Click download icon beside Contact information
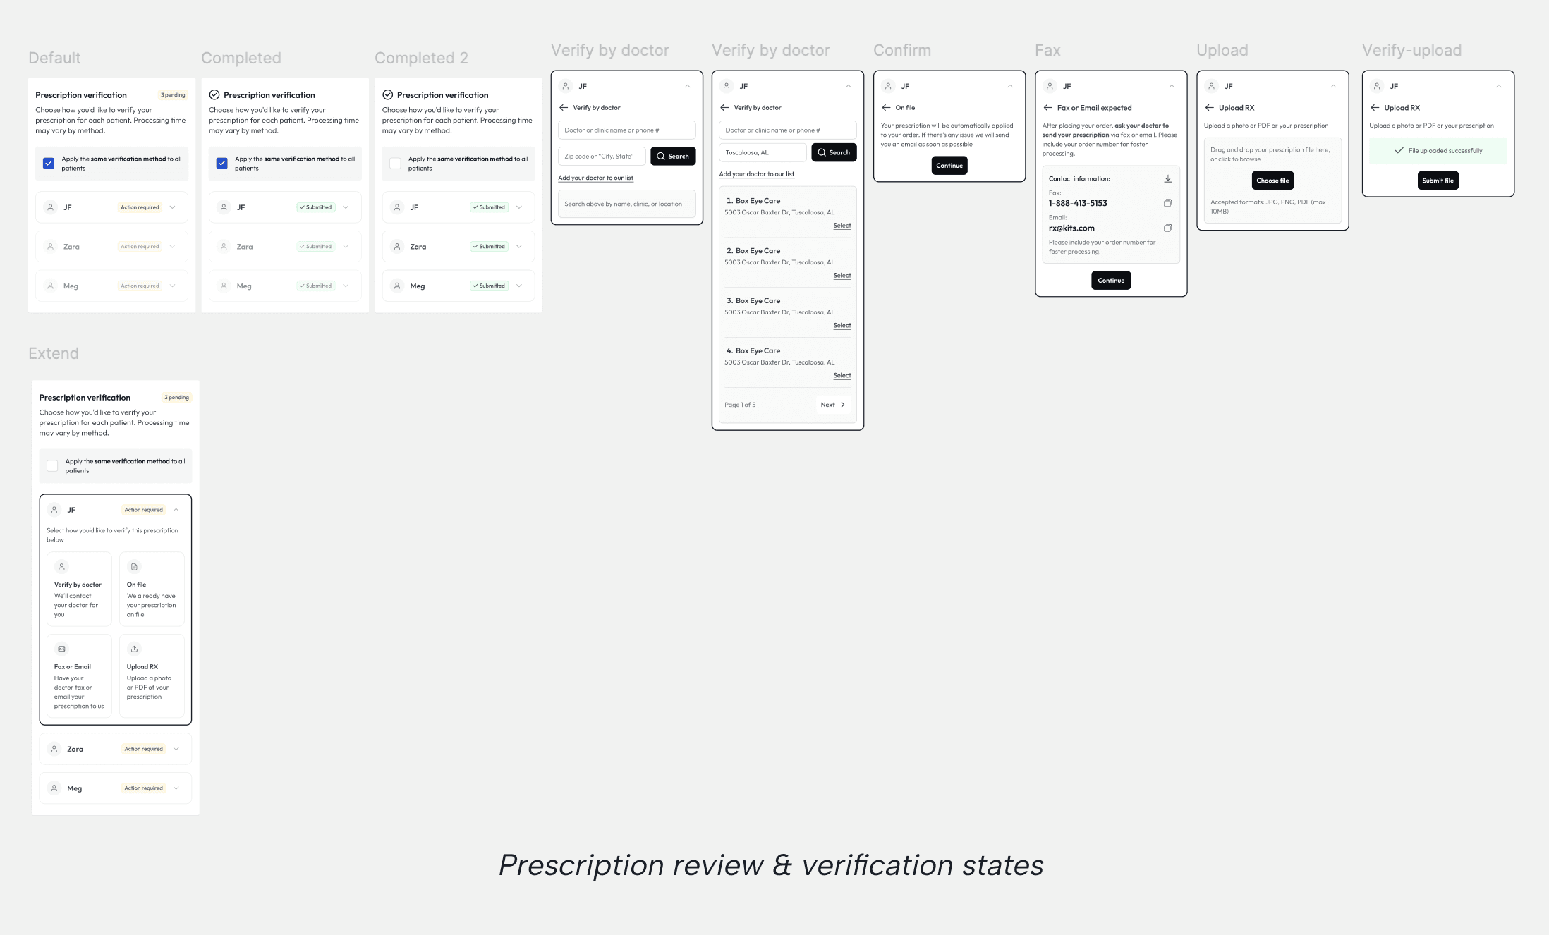 coord(1167,178)
